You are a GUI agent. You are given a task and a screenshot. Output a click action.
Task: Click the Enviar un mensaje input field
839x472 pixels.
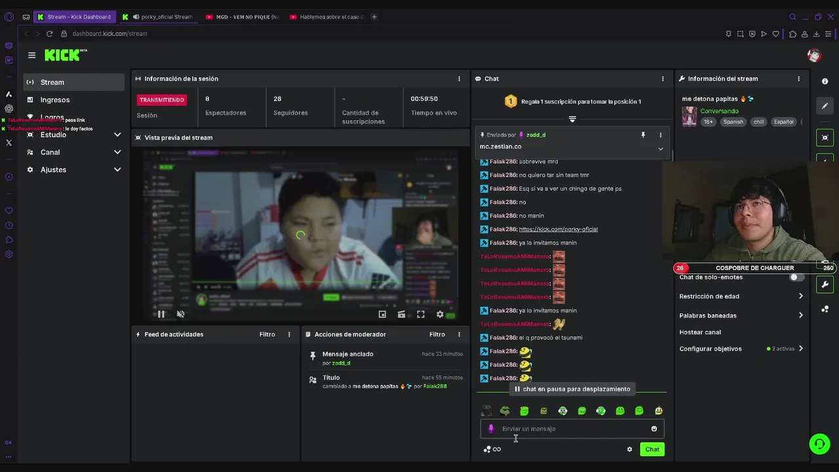[572, 429]
